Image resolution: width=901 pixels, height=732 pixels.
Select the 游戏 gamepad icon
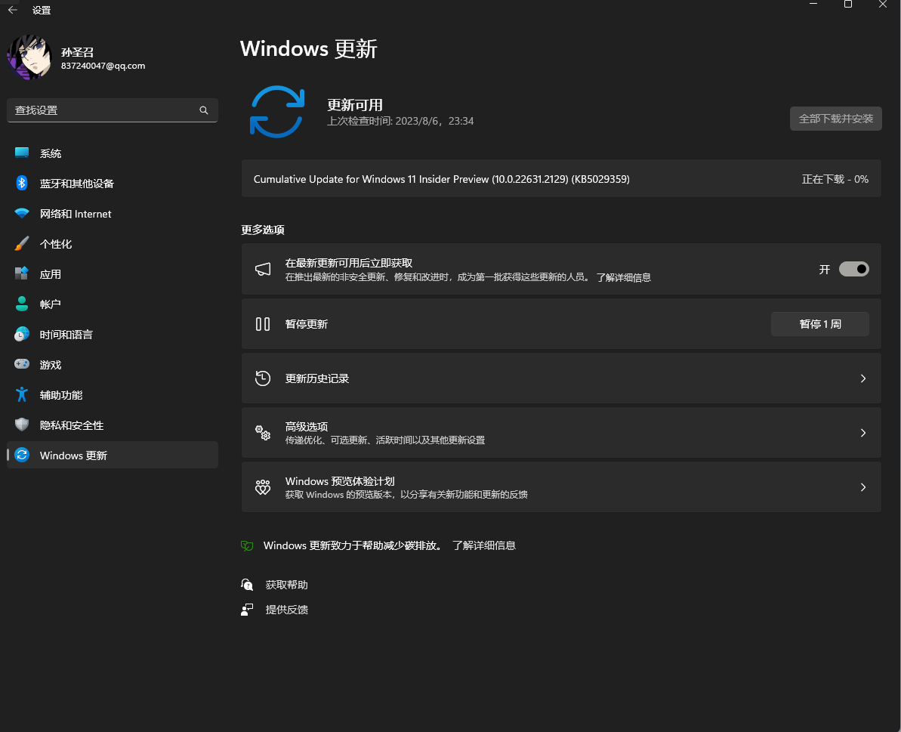click(x=22, y=364)
